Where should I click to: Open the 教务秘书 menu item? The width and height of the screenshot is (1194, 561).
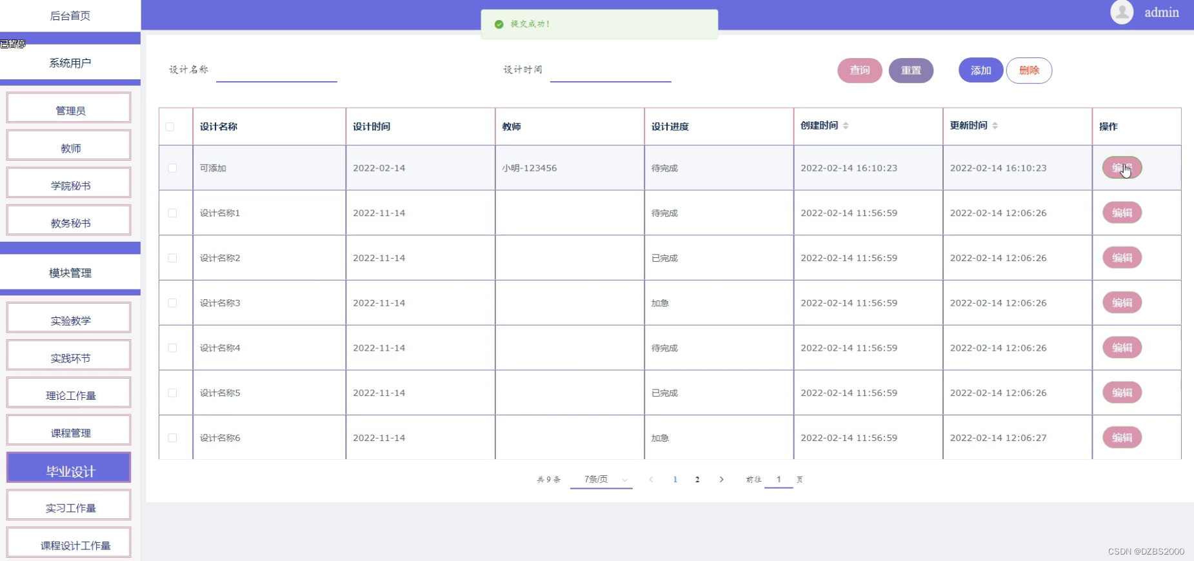(69, 220)
